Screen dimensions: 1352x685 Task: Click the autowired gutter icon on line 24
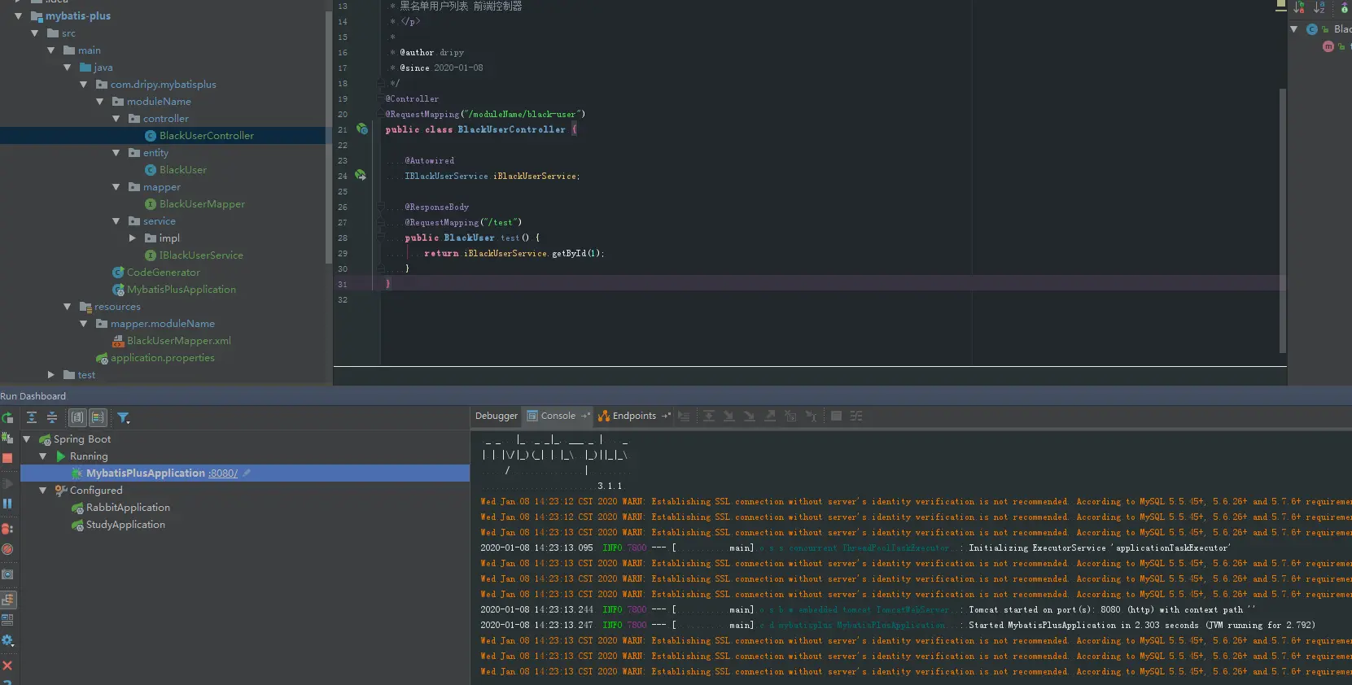point(361,176)
